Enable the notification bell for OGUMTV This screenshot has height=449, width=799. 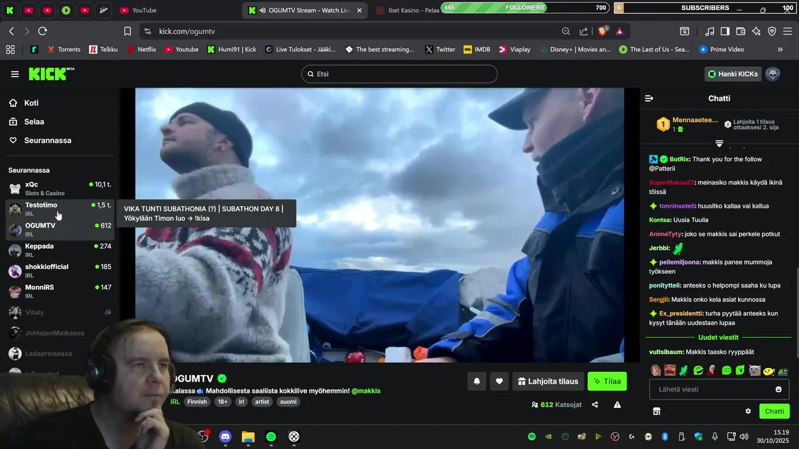pos(477,381)
